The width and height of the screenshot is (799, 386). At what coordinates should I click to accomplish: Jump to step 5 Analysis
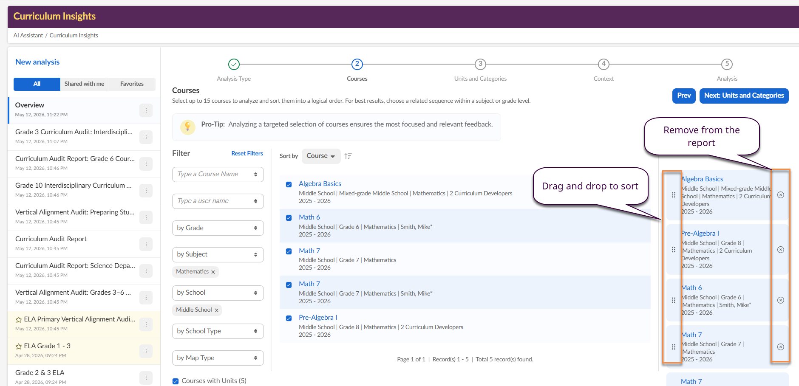click(727, 64)
